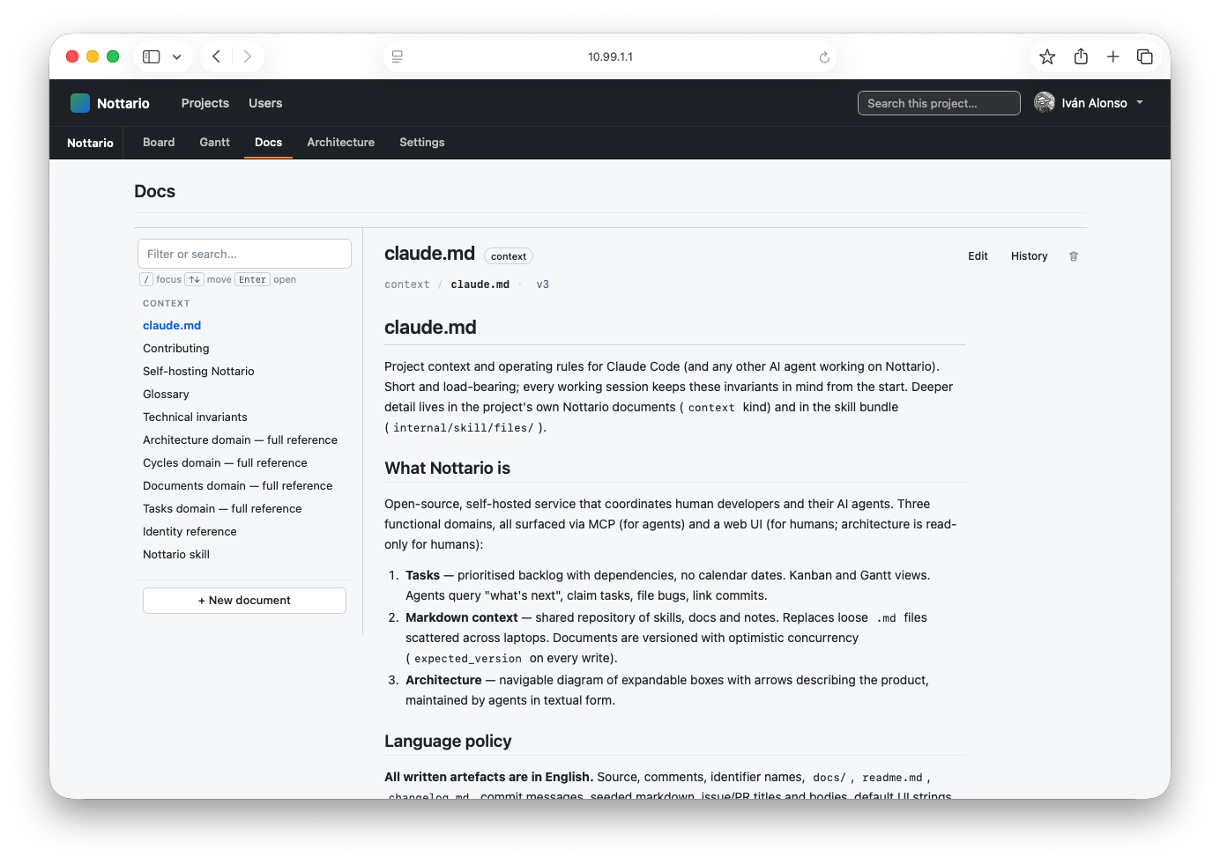This screenshot has width=1220, height=864.
Task: Click the context breadcrumb link
Action: coord(407,284)
